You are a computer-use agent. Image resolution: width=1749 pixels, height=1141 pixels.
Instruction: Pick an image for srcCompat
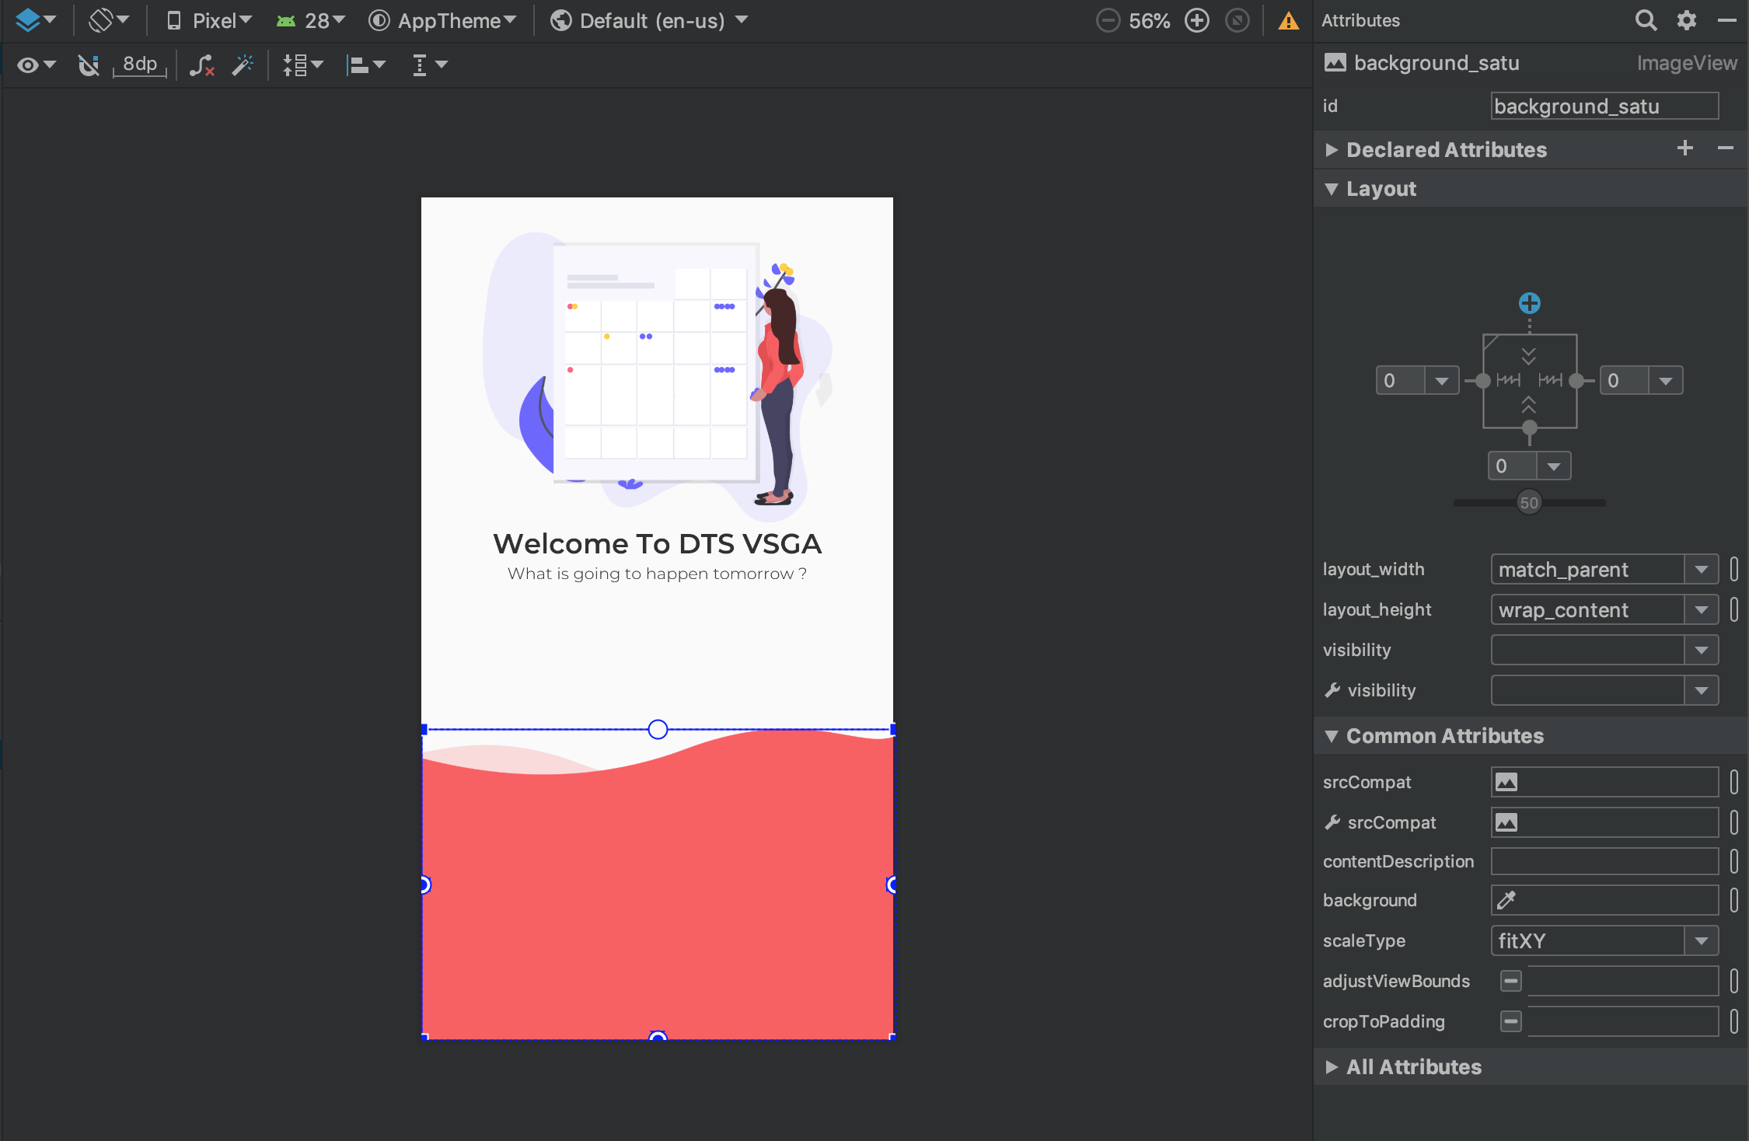[x=1506, y=782]
